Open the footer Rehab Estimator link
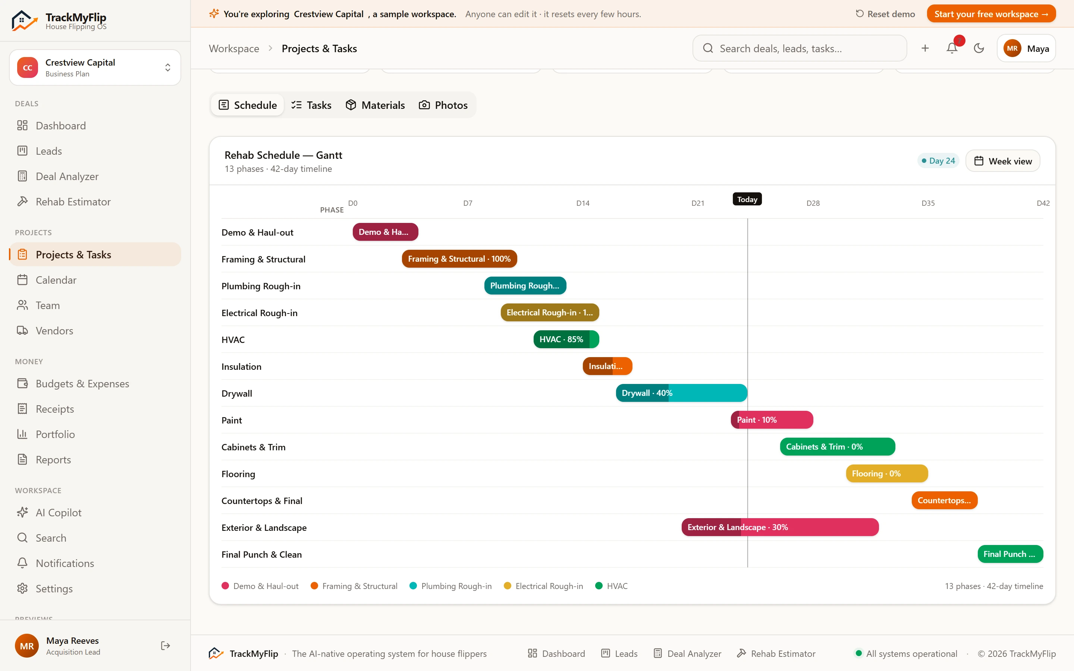1074x671 pixels. pos(776,653)
